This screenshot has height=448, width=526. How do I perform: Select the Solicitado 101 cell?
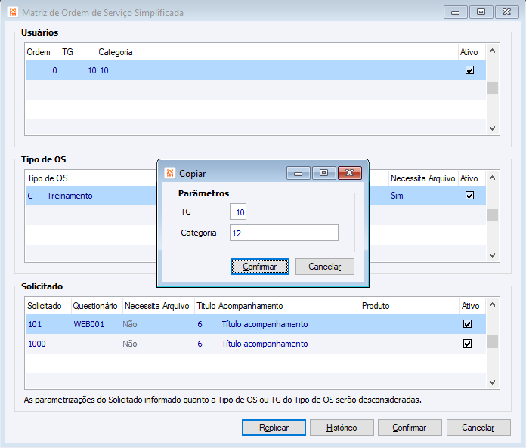click(x=35, y=324)
